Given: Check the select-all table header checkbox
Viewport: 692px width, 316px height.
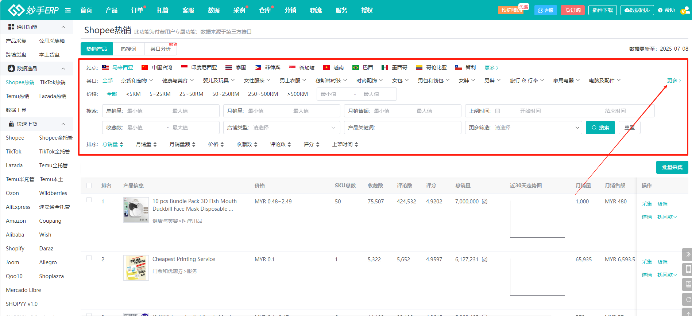Looking at the screenshot, I should coord(89,186).
